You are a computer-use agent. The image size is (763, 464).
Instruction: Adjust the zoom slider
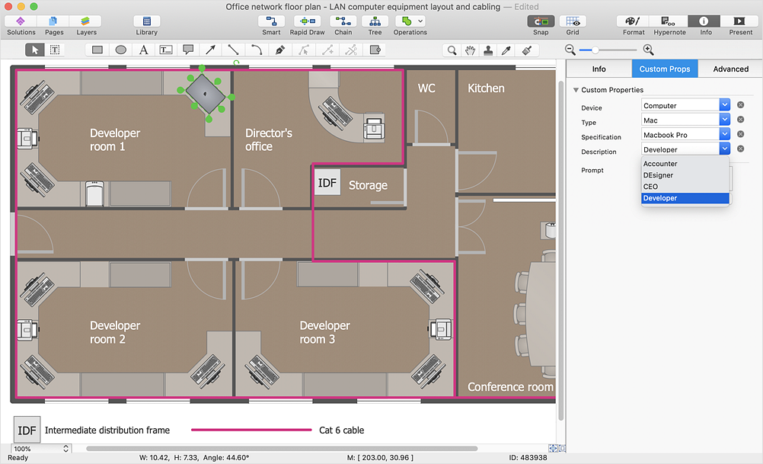click(594, 50)
